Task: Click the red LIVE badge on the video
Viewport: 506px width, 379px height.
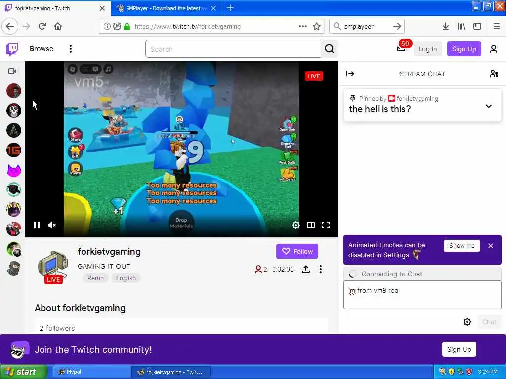Action: pyautogui.click(x=314, y=76)
